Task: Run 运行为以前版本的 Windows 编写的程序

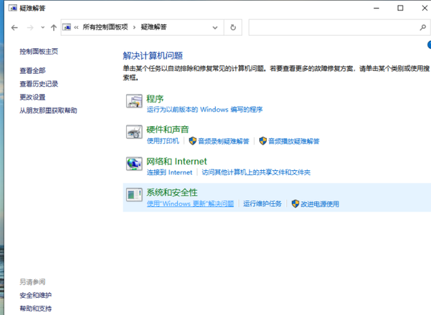Action: coord(205,110)
